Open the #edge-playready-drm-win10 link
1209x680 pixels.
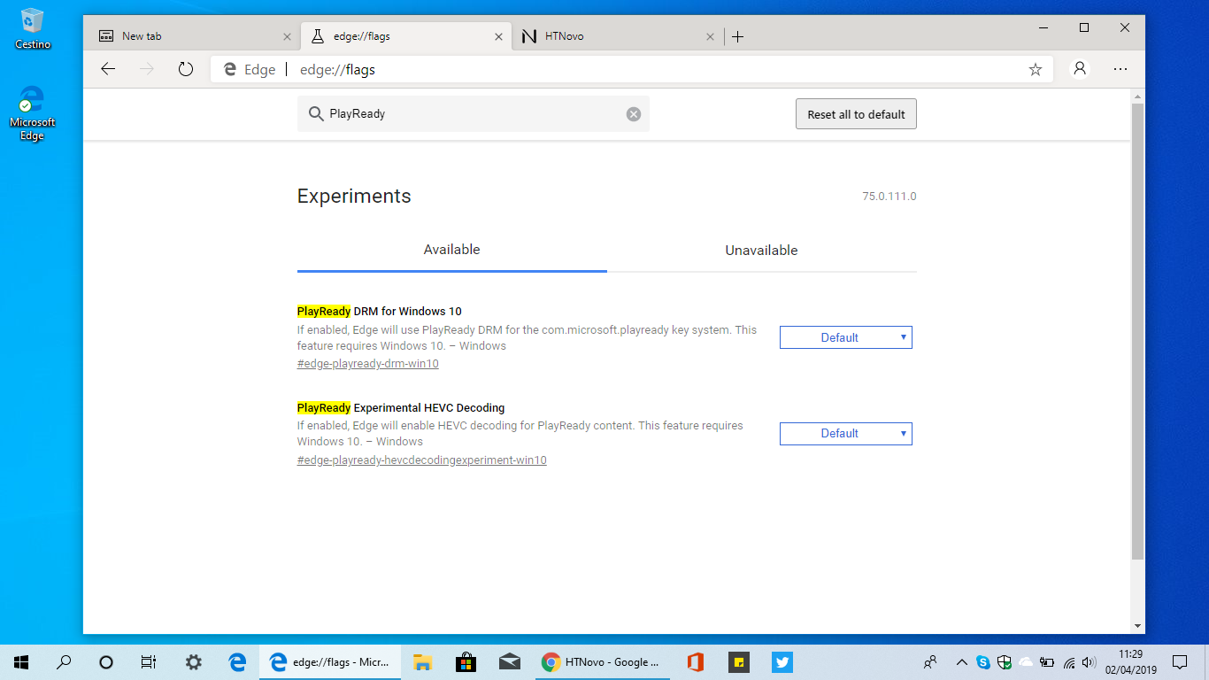pyautogui.click(x=367, y=363)
